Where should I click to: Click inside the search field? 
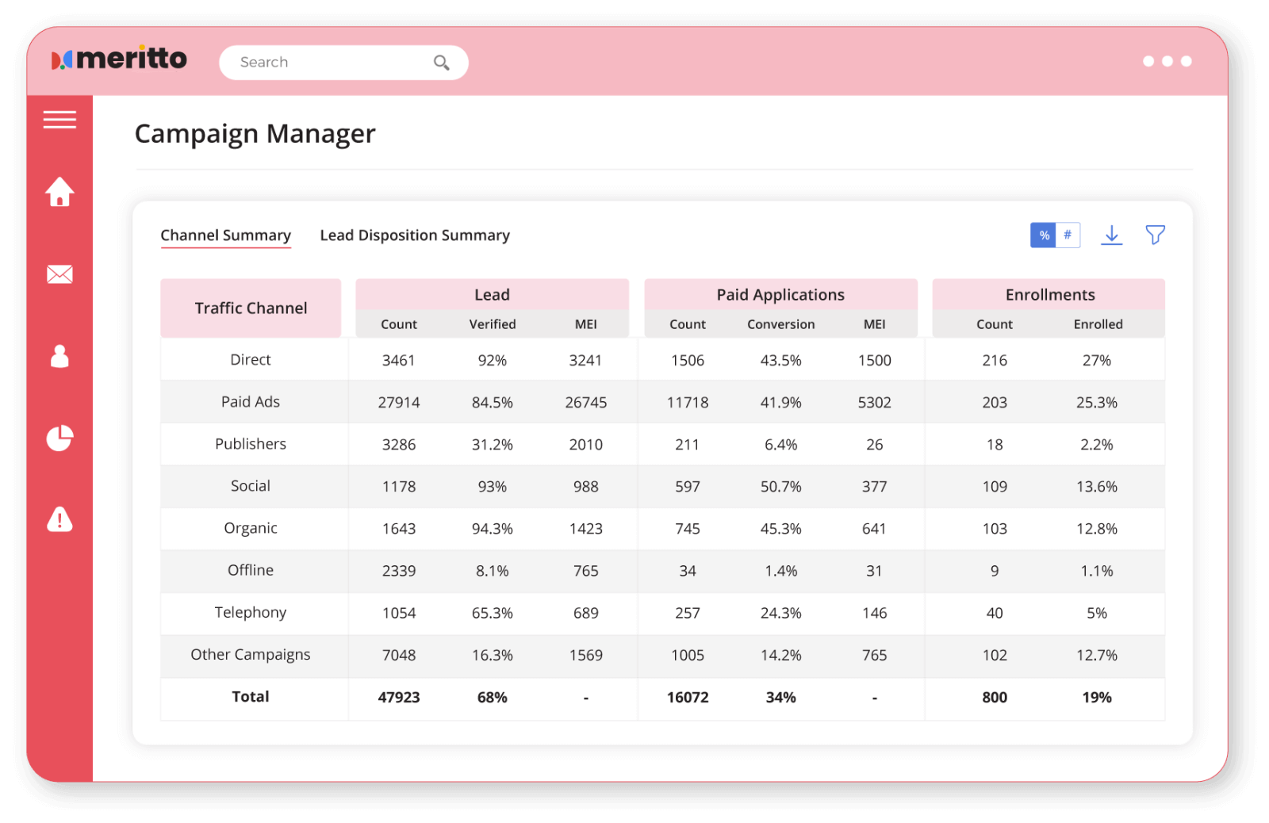tap(325, 62)
